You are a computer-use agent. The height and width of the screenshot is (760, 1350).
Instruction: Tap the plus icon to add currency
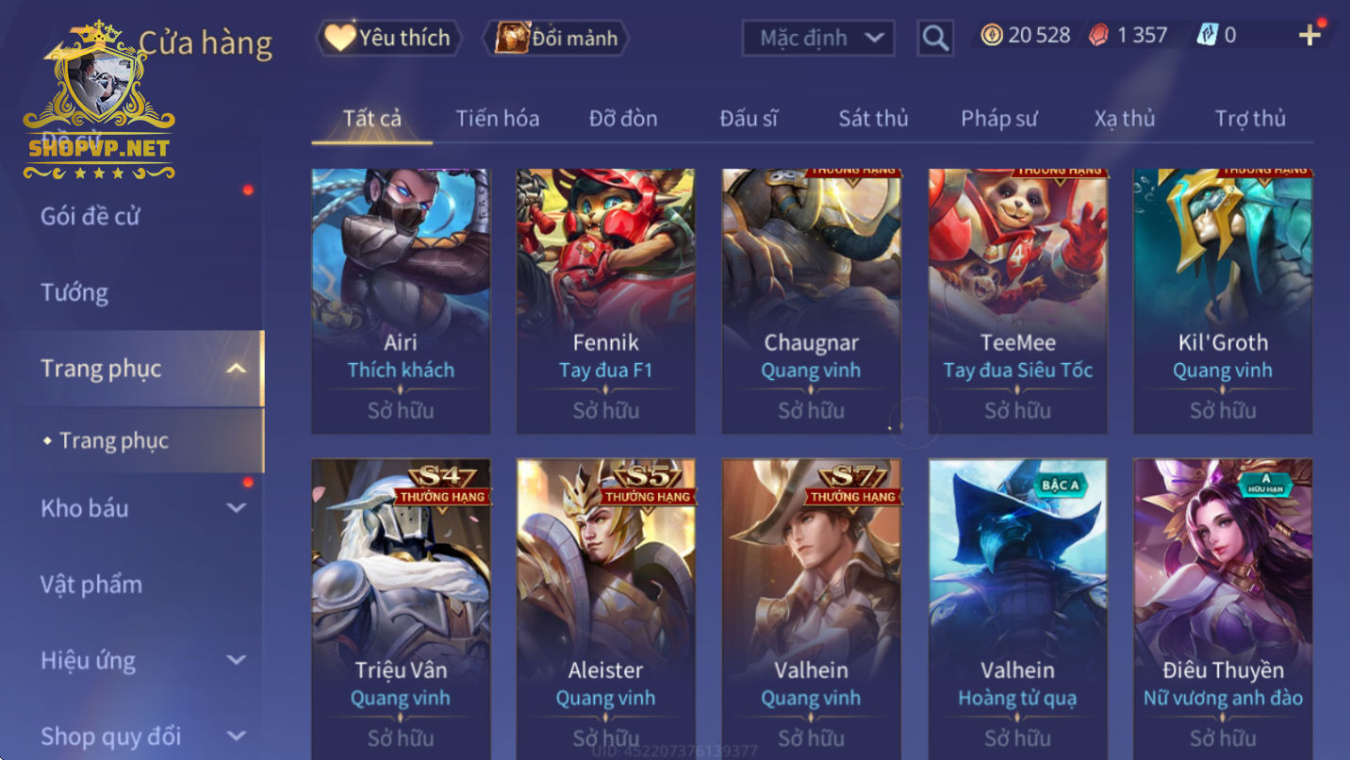(x=1309, y=35)
